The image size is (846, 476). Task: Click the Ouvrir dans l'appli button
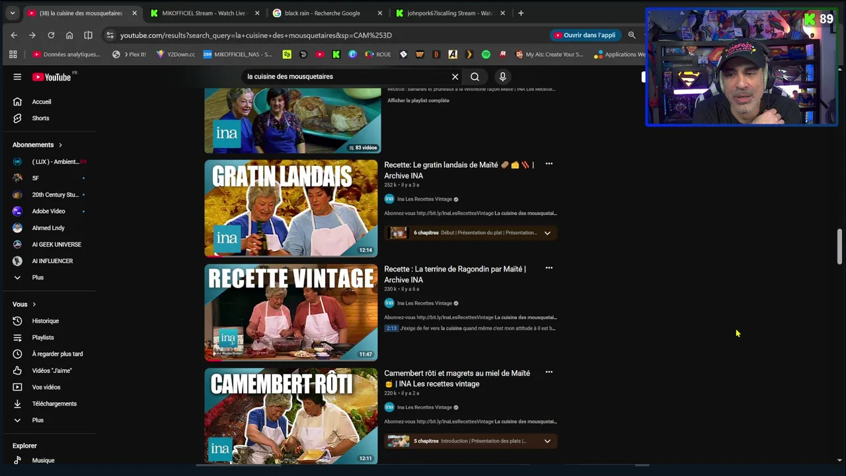point(585,35)
